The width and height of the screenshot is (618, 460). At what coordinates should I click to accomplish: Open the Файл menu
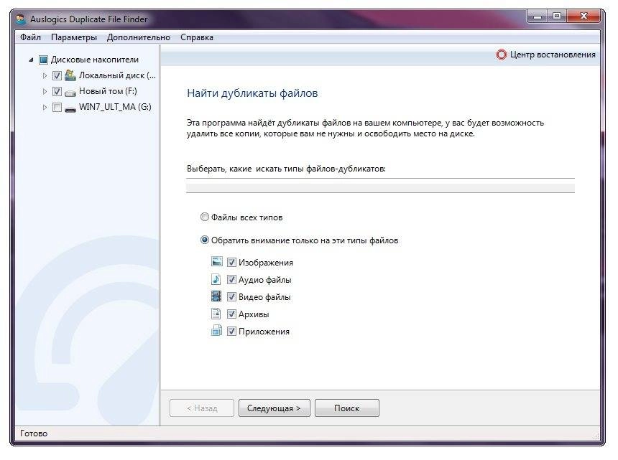(30, 37)
